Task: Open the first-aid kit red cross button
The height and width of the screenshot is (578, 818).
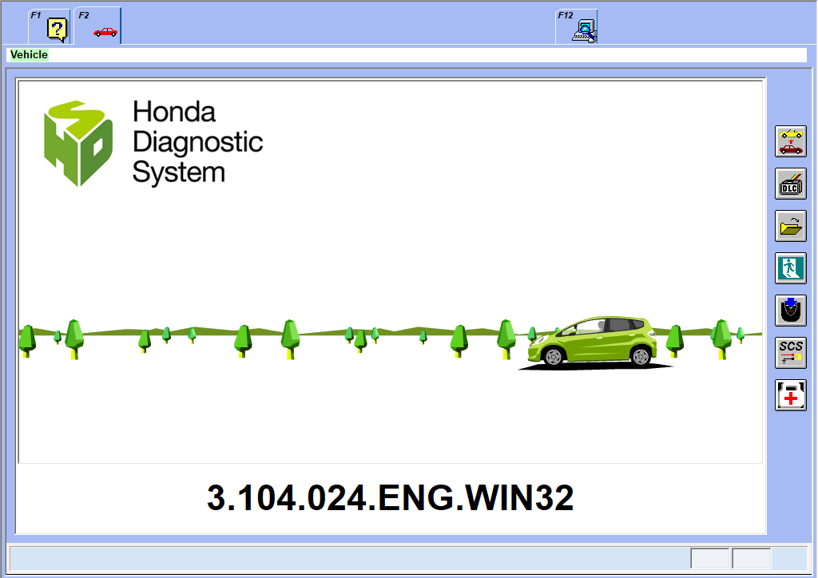Action: pyautogui.click(x=790, y=395)
